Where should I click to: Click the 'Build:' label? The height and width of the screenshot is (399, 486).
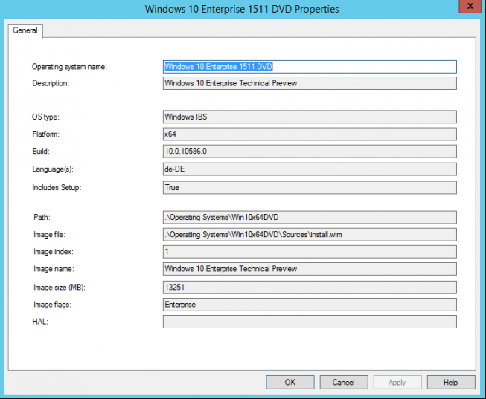pos(41,152)
